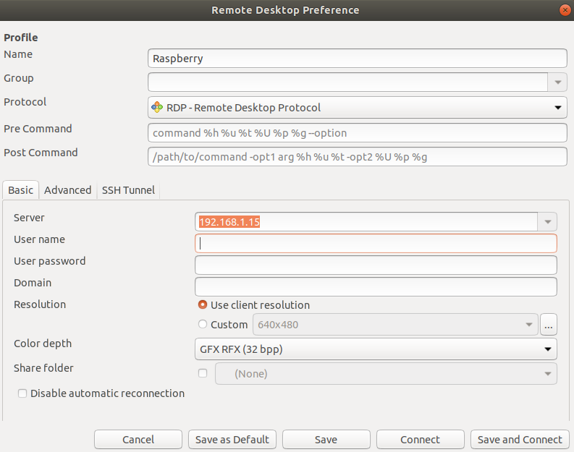Click the User password field
This screenshot has width=574, height=452.
click(x=376, y=265)
